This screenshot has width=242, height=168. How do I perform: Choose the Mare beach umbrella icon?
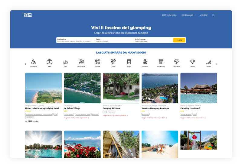coord(49,62)
